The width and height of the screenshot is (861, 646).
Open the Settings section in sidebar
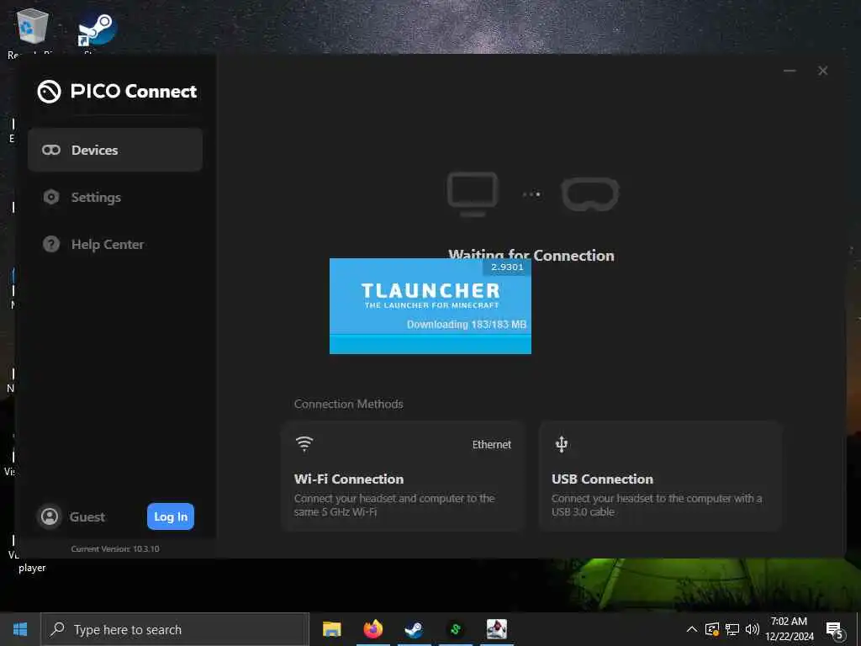(x=114, y=197)
